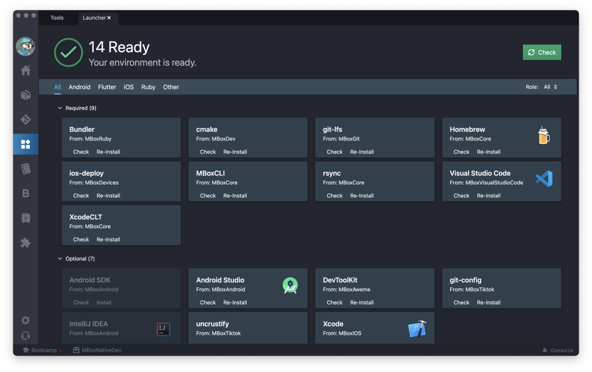Open the notes list sidebar icon
The image size is (592, 372).
pos(26,168)
